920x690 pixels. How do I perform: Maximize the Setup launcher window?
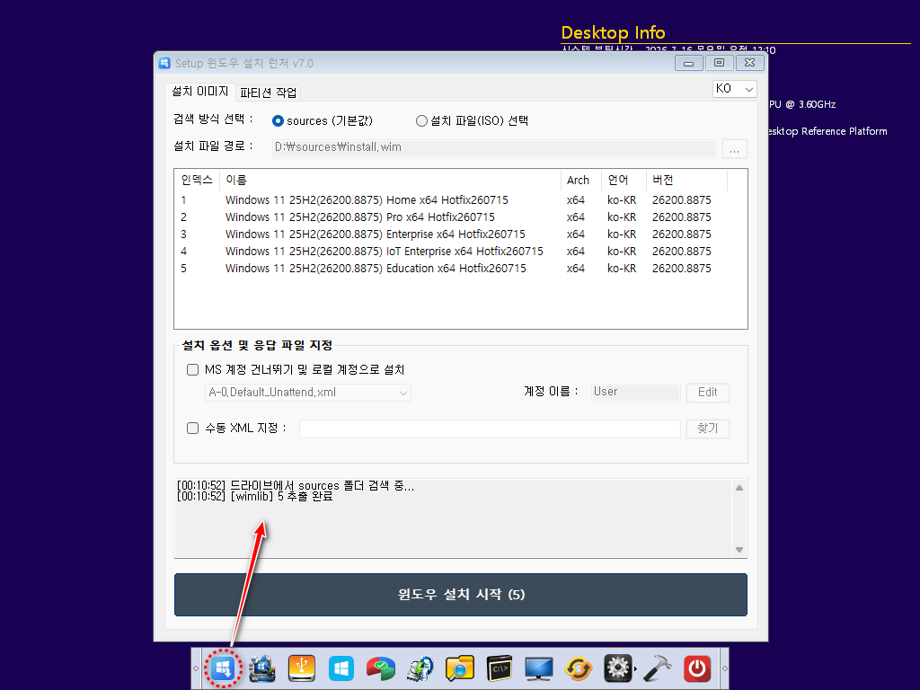720,63
